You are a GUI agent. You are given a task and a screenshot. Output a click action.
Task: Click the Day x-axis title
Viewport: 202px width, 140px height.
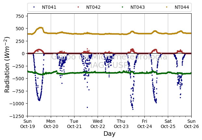[109, 134]
